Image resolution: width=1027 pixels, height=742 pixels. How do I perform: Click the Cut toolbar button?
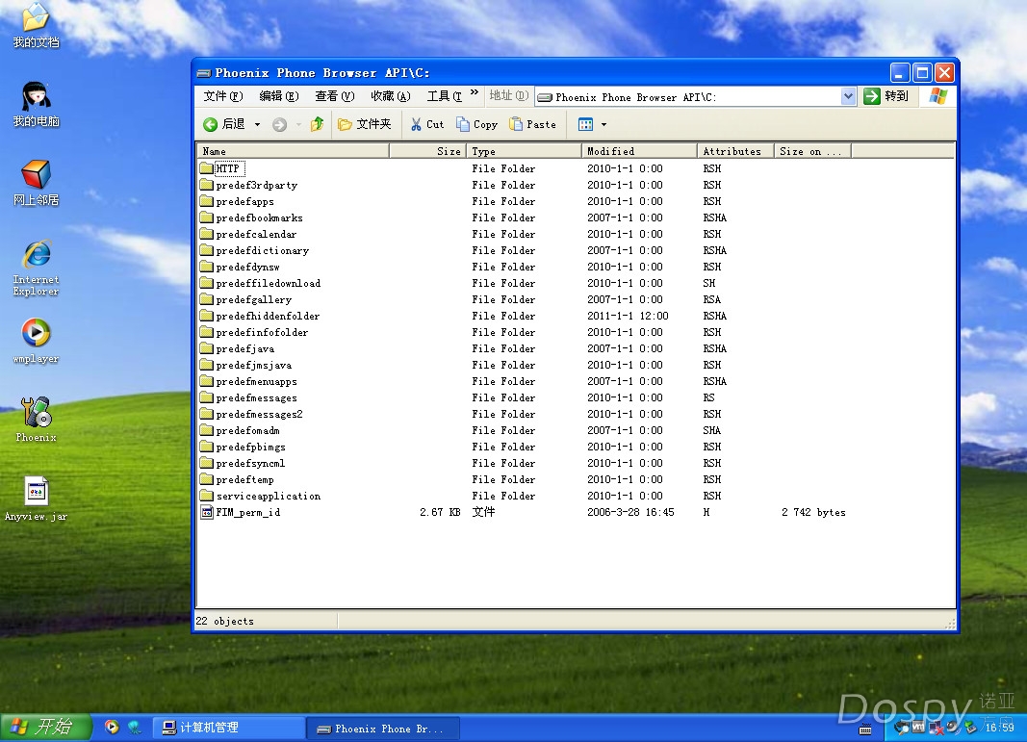click(x=427, y=124)
